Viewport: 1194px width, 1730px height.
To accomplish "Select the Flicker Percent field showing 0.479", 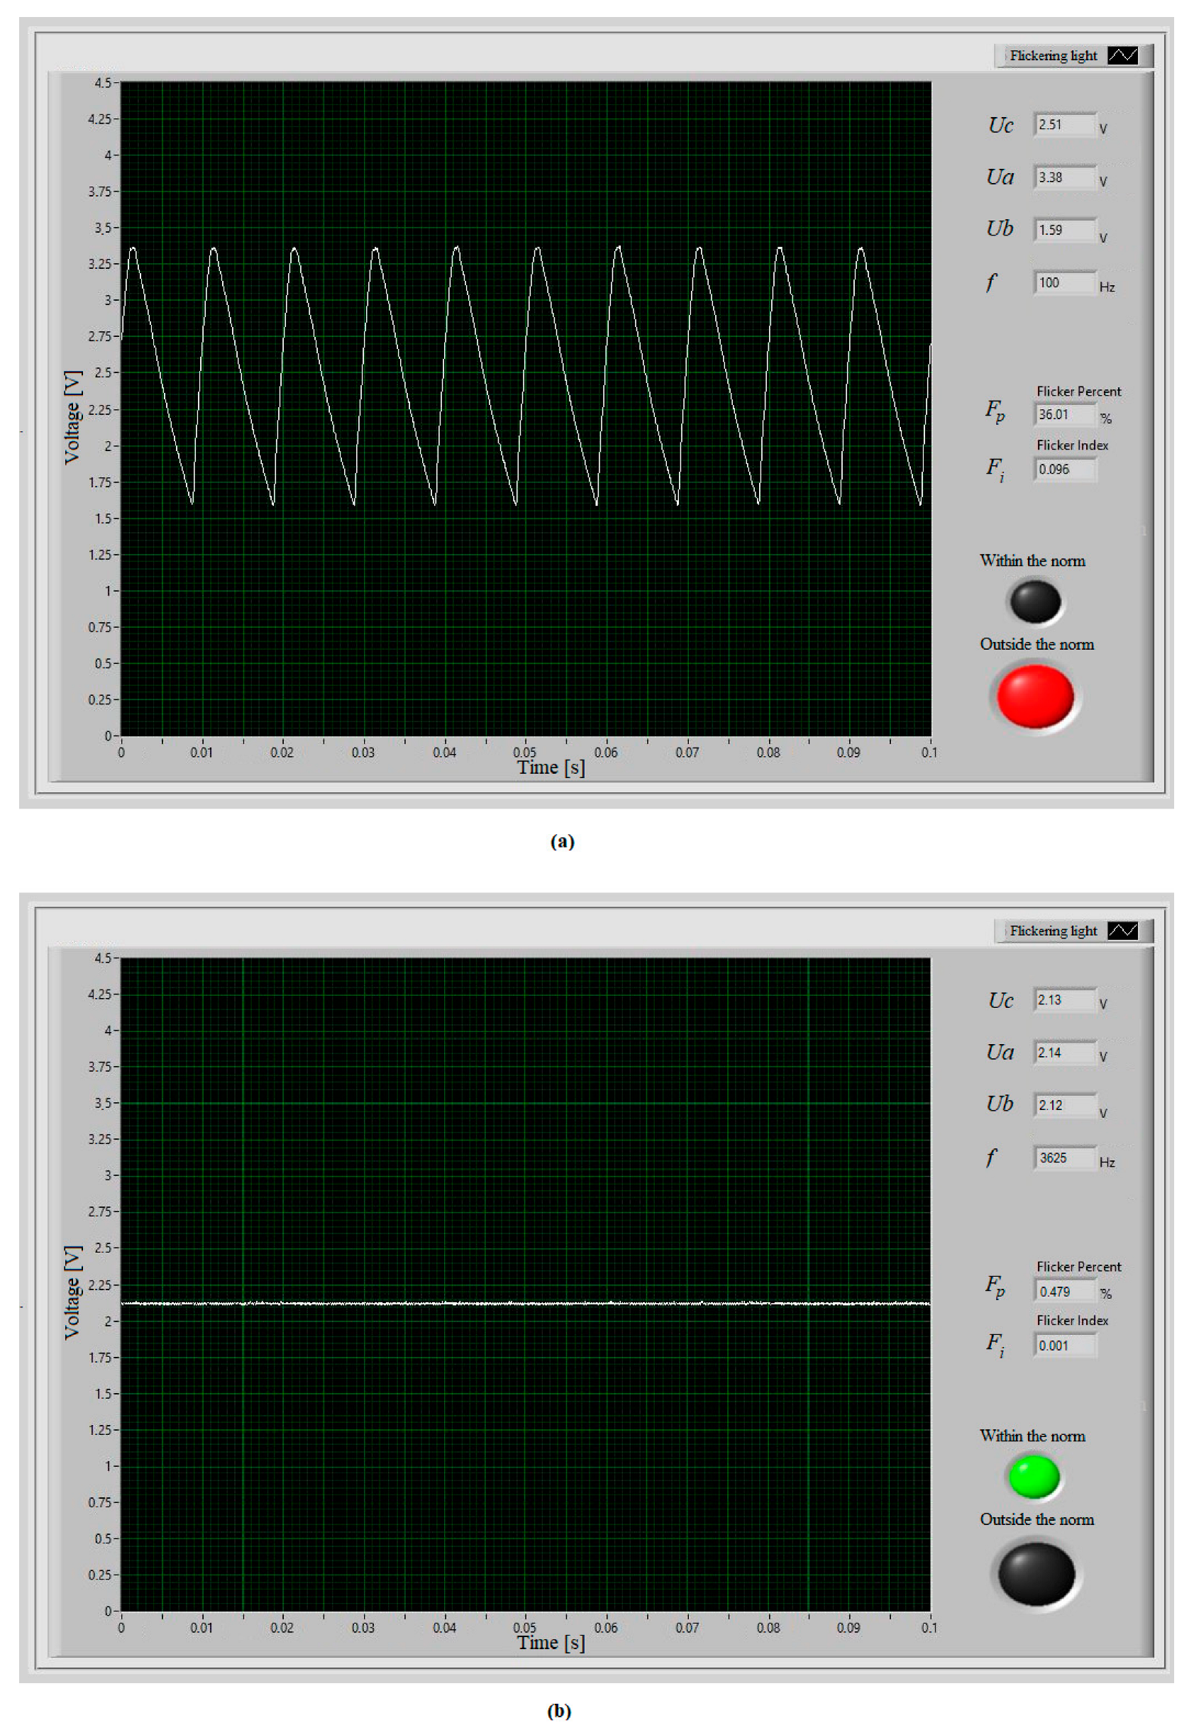I will (1065, 1292).
